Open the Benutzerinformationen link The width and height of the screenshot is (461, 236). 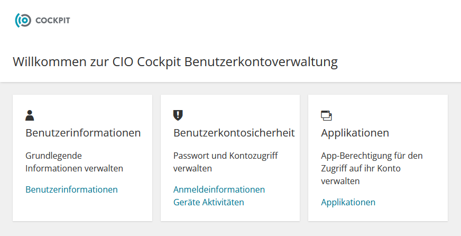(x=71, y=189)
